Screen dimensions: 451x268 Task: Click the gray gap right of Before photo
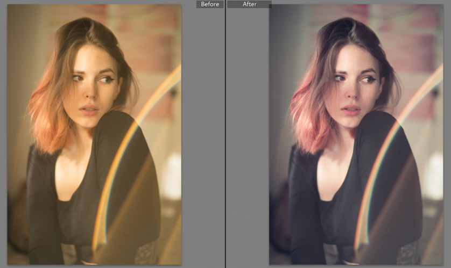(x=203, y=134)
